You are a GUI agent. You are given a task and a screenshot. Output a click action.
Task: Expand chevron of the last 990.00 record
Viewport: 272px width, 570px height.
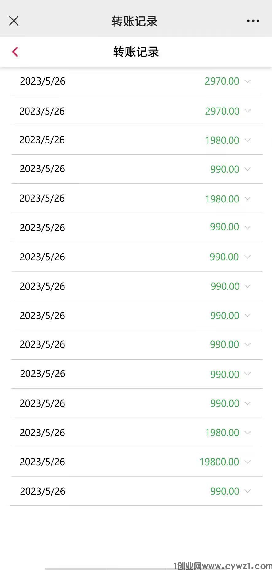[247, 491]
